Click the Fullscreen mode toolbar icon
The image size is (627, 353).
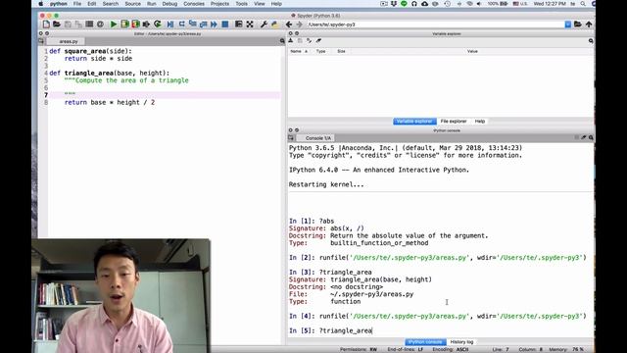tap(250, 25)
